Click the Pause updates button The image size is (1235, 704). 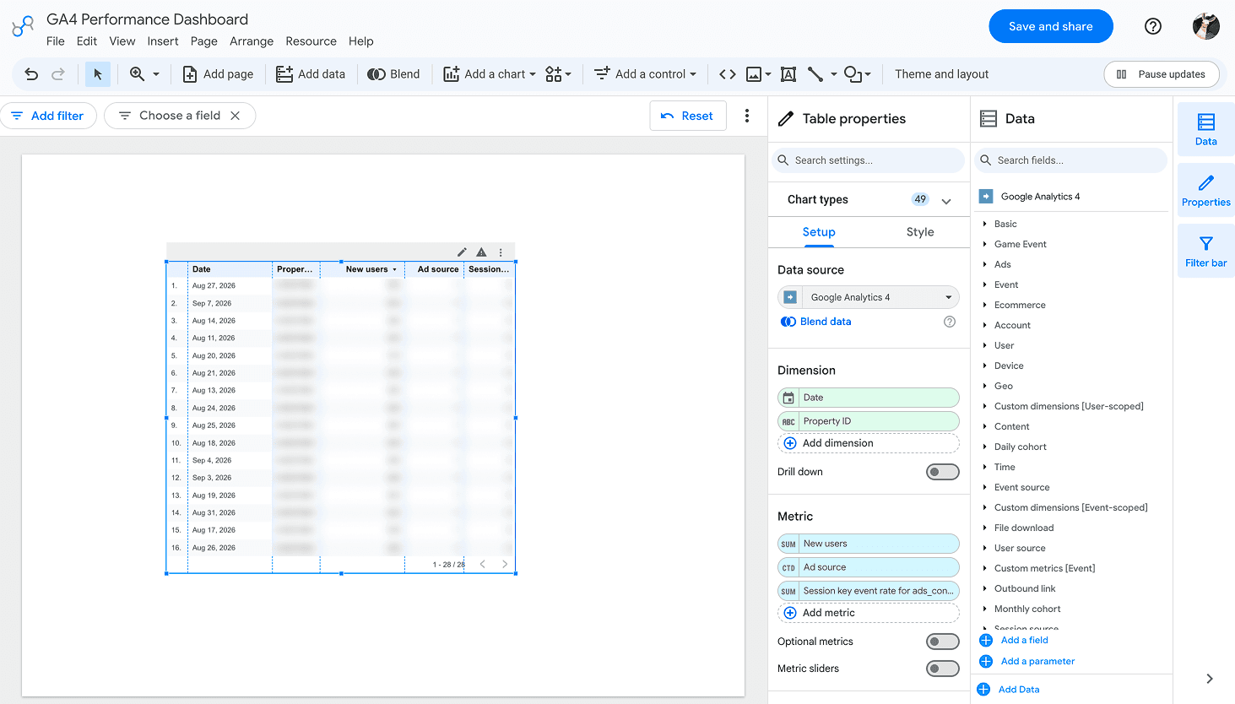(1162, 74)
